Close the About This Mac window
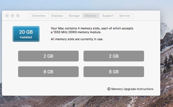The height and width of the screenshot is (107, 173). pyautogui.click(x=7, y=16)
